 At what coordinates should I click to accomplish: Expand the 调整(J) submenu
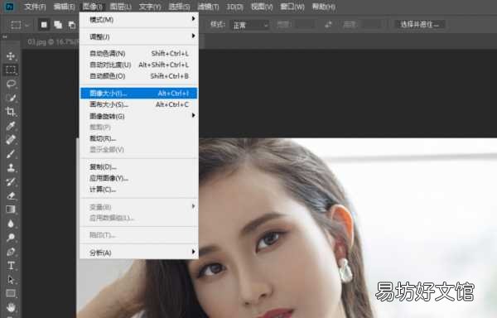click(x=139, y=36)
